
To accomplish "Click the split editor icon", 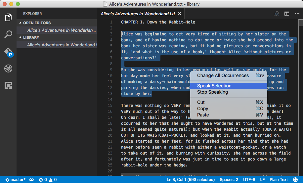I will (x=287, y=14).
